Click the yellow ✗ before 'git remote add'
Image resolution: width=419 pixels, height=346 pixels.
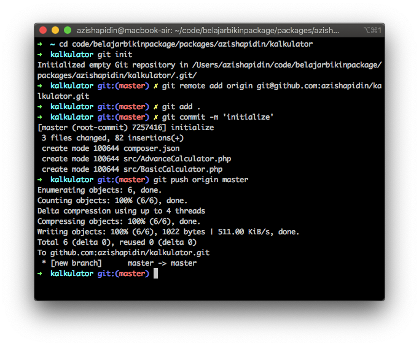pyautogui.click(x=156, y=86)
